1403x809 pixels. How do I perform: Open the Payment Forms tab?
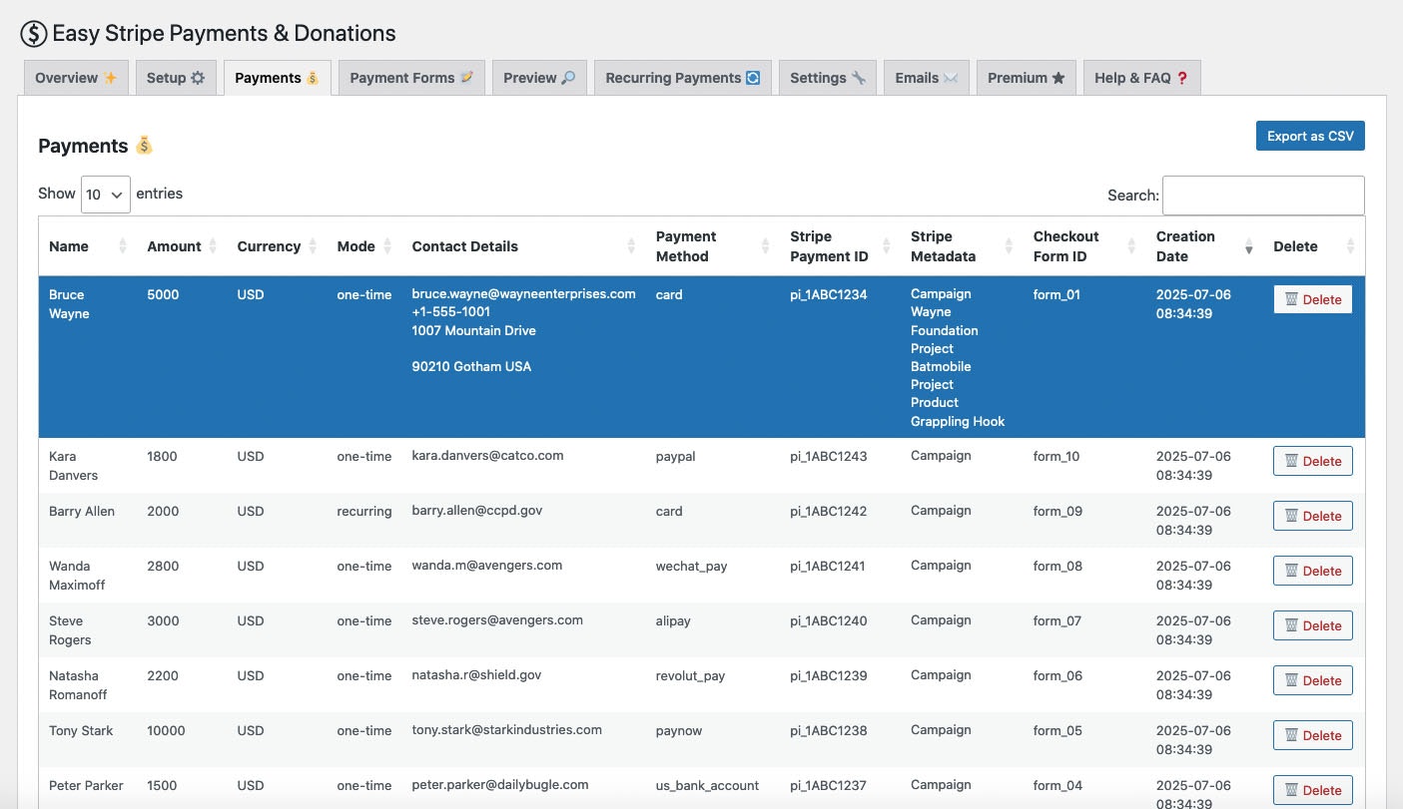pos(410,77)
